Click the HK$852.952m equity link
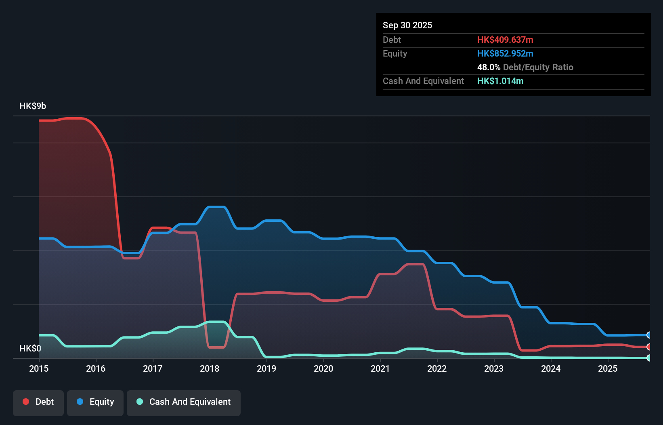The image size is (663, 425). (x=505, y=53)
